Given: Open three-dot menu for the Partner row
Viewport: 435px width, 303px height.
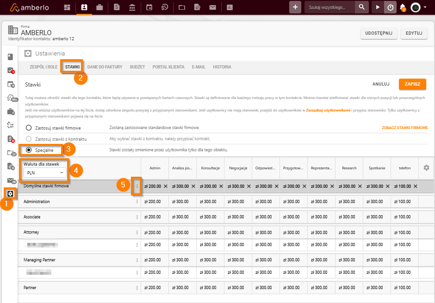Looking at the screenshot, I should pos(137,288).
